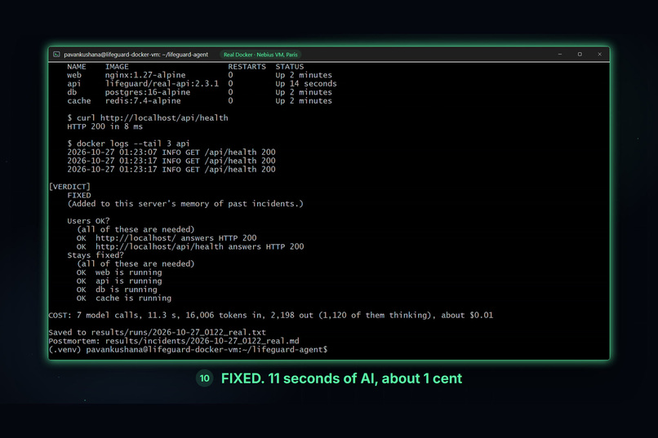Click the 'Up 14 seconds' status
This screenshot has height=438, width=658.
click(x=306, y=84)
